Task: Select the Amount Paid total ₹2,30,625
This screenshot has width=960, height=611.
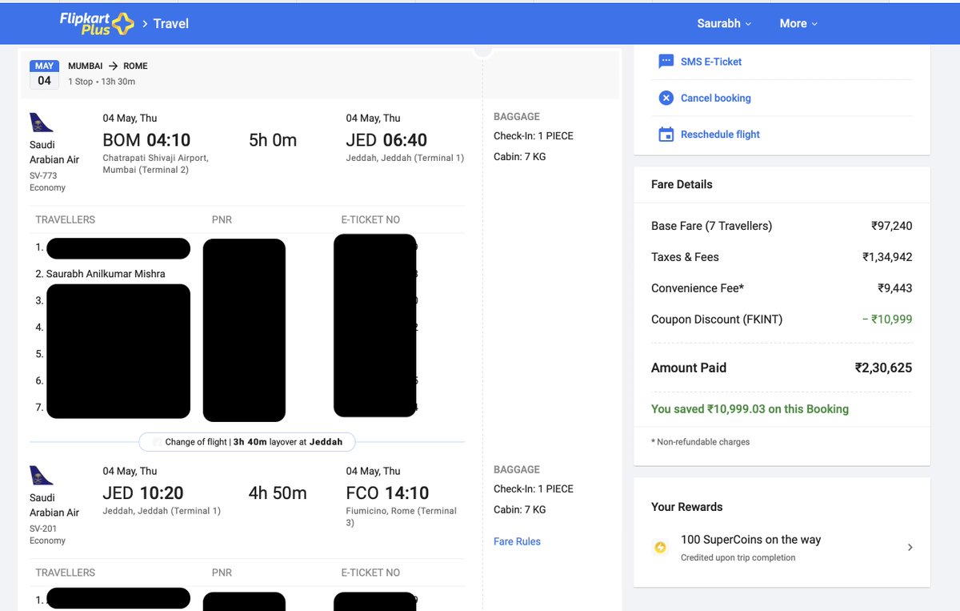Action: 883,368
